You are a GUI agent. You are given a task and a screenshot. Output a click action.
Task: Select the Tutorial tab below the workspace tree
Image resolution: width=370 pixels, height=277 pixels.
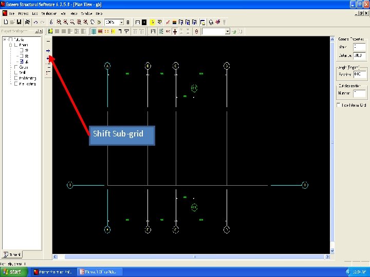pos(12,254)
